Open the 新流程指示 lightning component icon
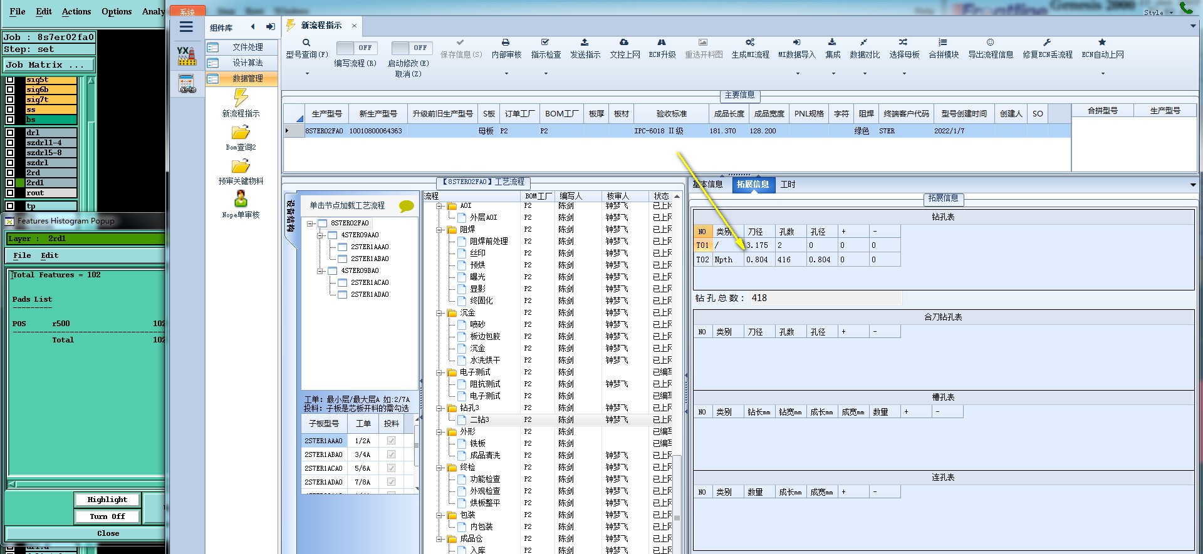Image resolution: width=1203 pixels, height=554 pixels. click(x=241, y=98)
